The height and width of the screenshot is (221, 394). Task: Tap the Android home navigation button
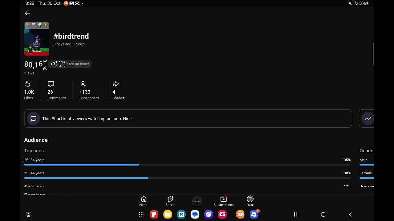point(323,215)
